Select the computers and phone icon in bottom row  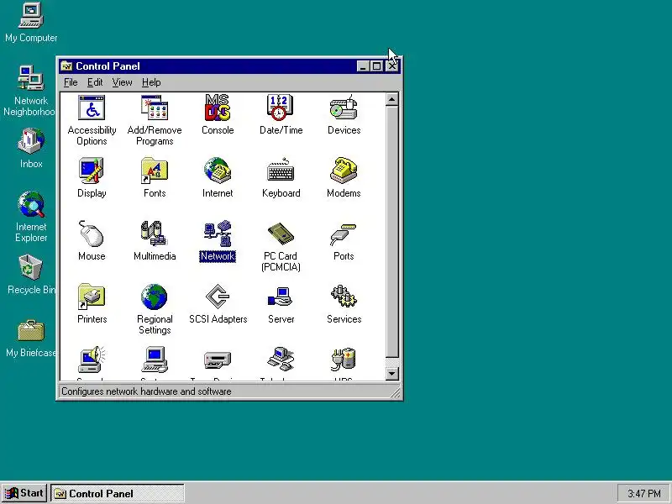click(281, 360)
